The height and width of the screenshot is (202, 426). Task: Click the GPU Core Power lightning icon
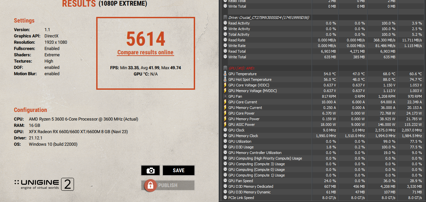click(x=225, y=113)
